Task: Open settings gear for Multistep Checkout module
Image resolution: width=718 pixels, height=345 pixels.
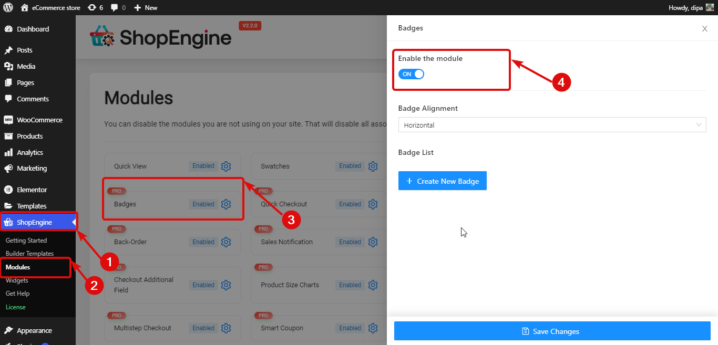Action: (x=226, y=328)
